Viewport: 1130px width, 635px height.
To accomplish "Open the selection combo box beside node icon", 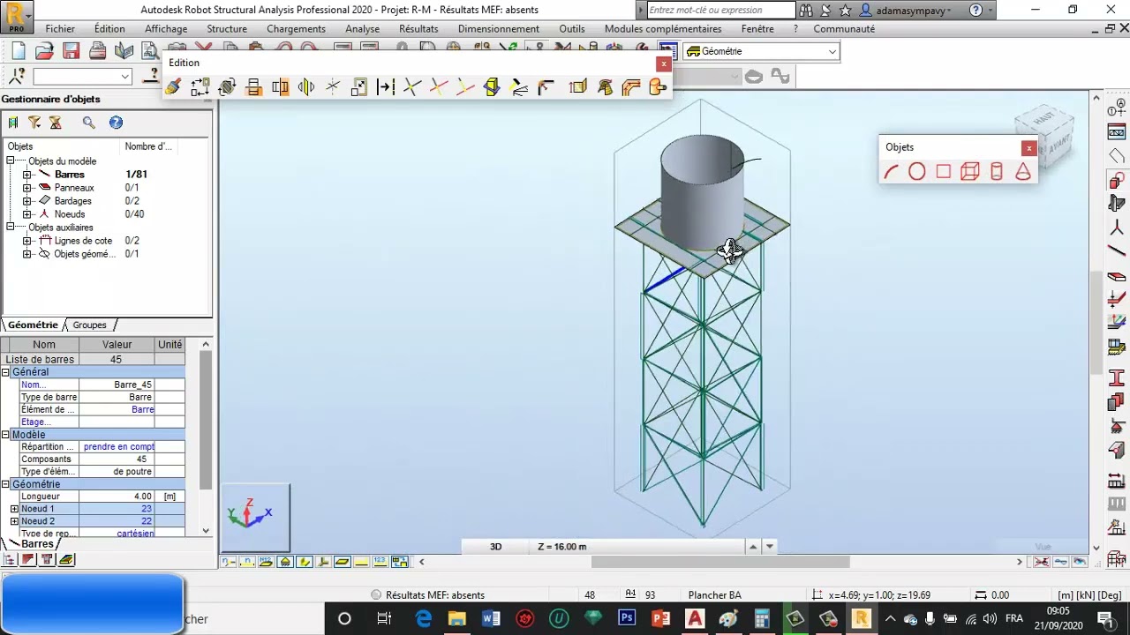I will click(81, 77).
